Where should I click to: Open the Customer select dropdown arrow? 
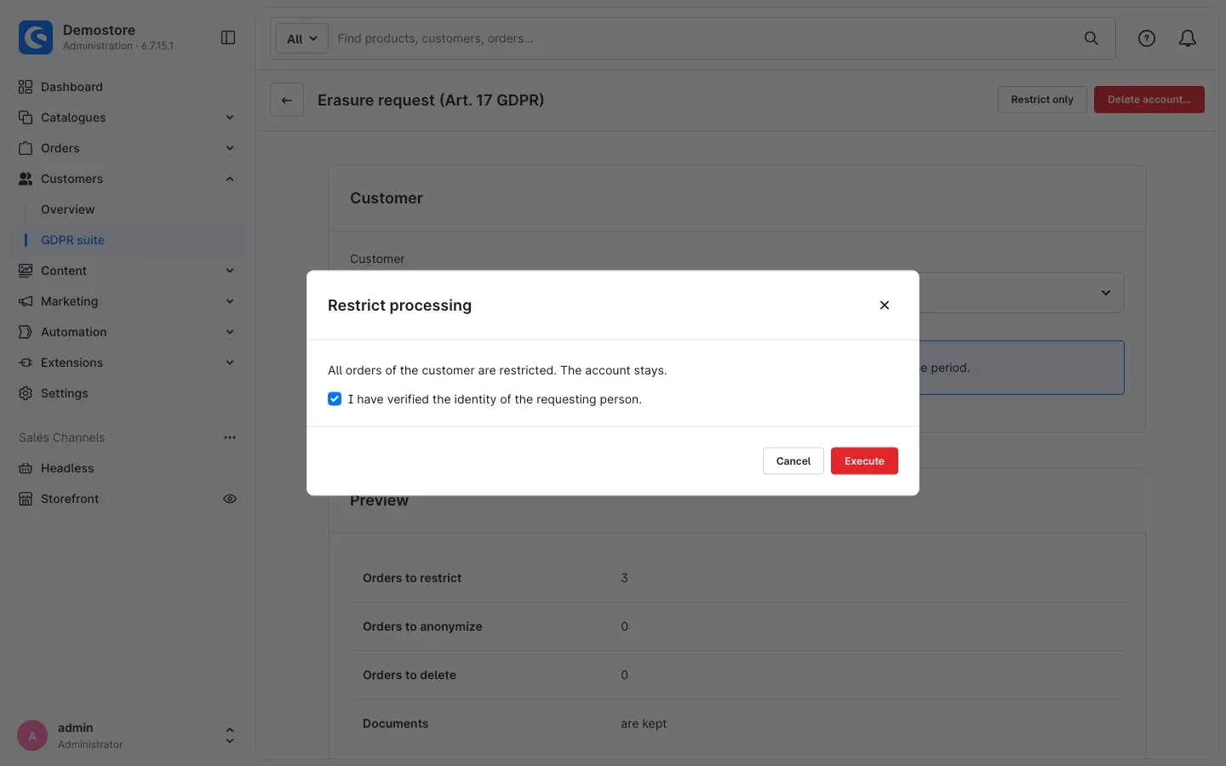(x=1106, y=293)
